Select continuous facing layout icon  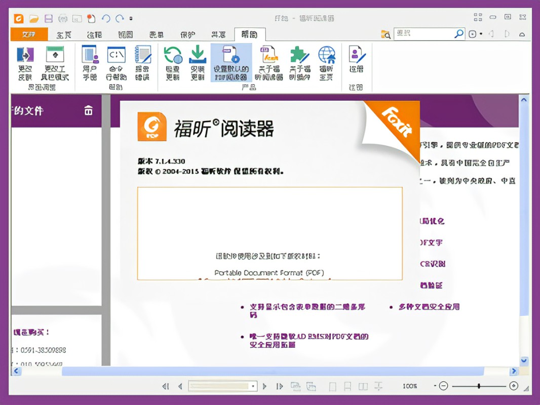tap(378, 387)
